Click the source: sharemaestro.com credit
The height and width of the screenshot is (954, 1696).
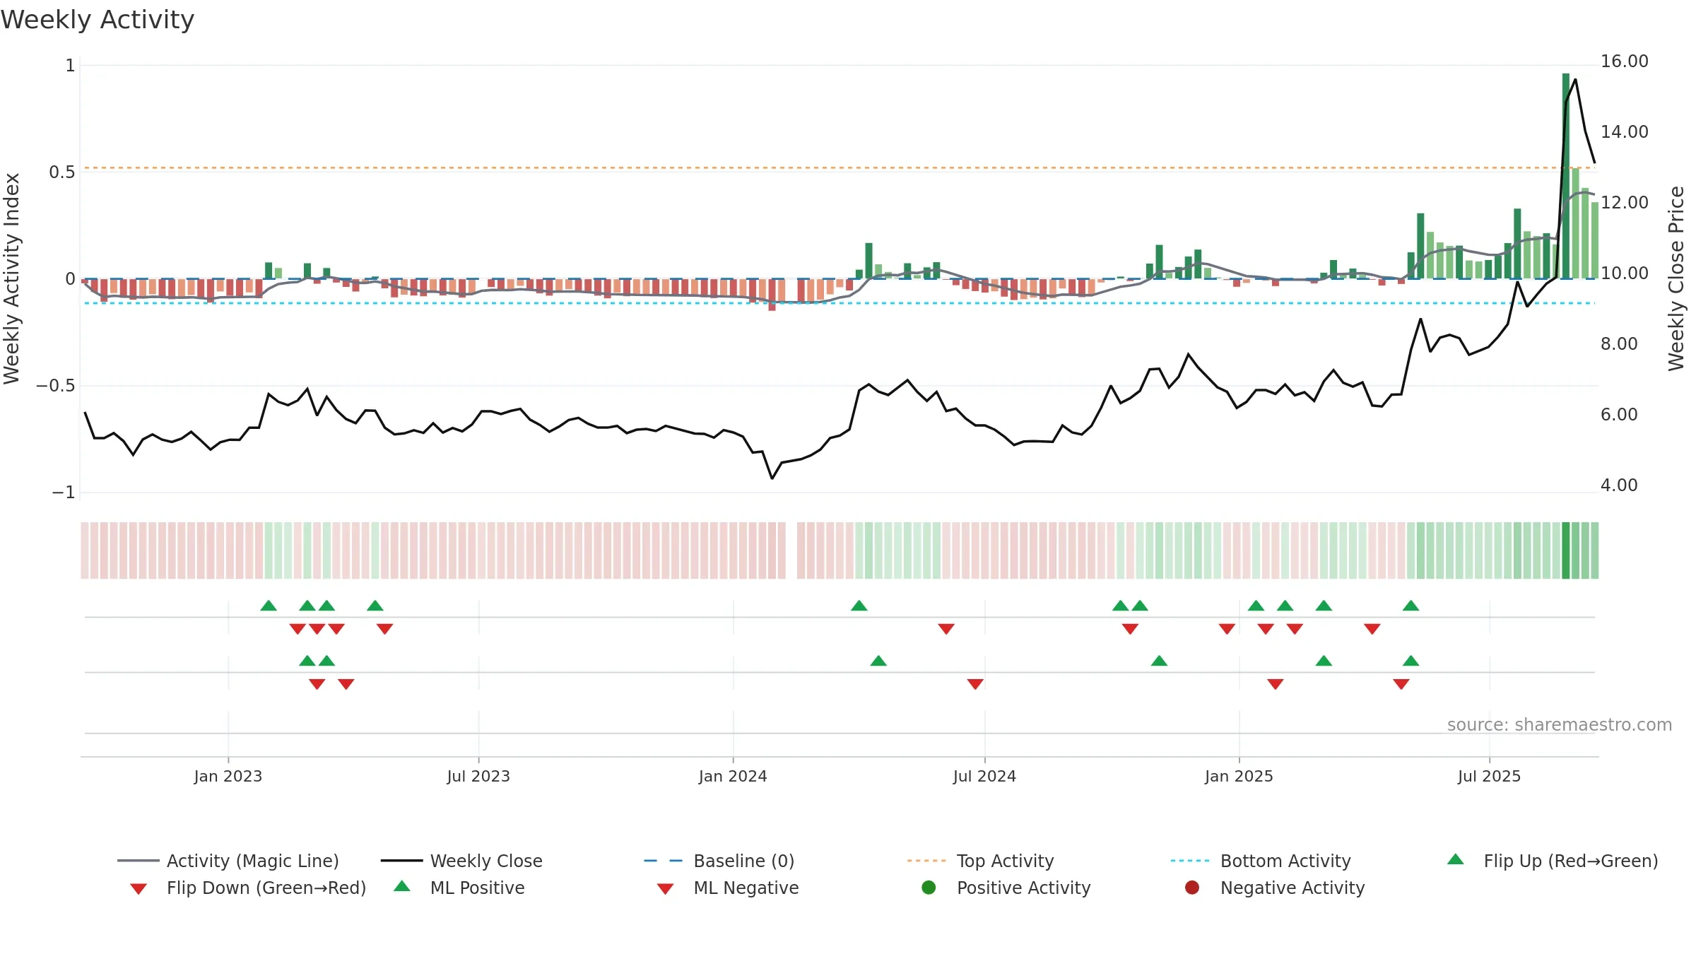point(1559,725)
